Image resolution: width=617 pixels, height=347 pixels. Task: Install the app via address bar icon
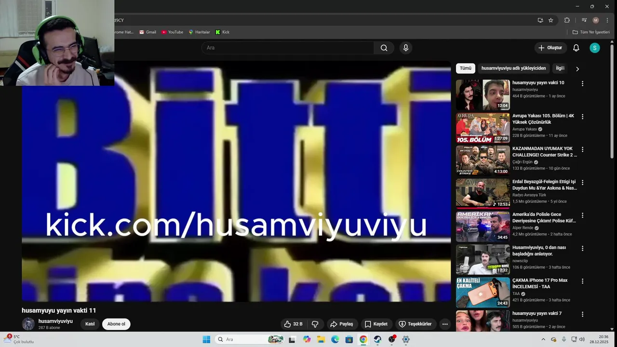540,20
